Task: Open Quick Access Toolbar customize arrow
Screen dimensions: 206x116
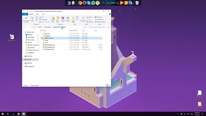Action: coord(32,11)
